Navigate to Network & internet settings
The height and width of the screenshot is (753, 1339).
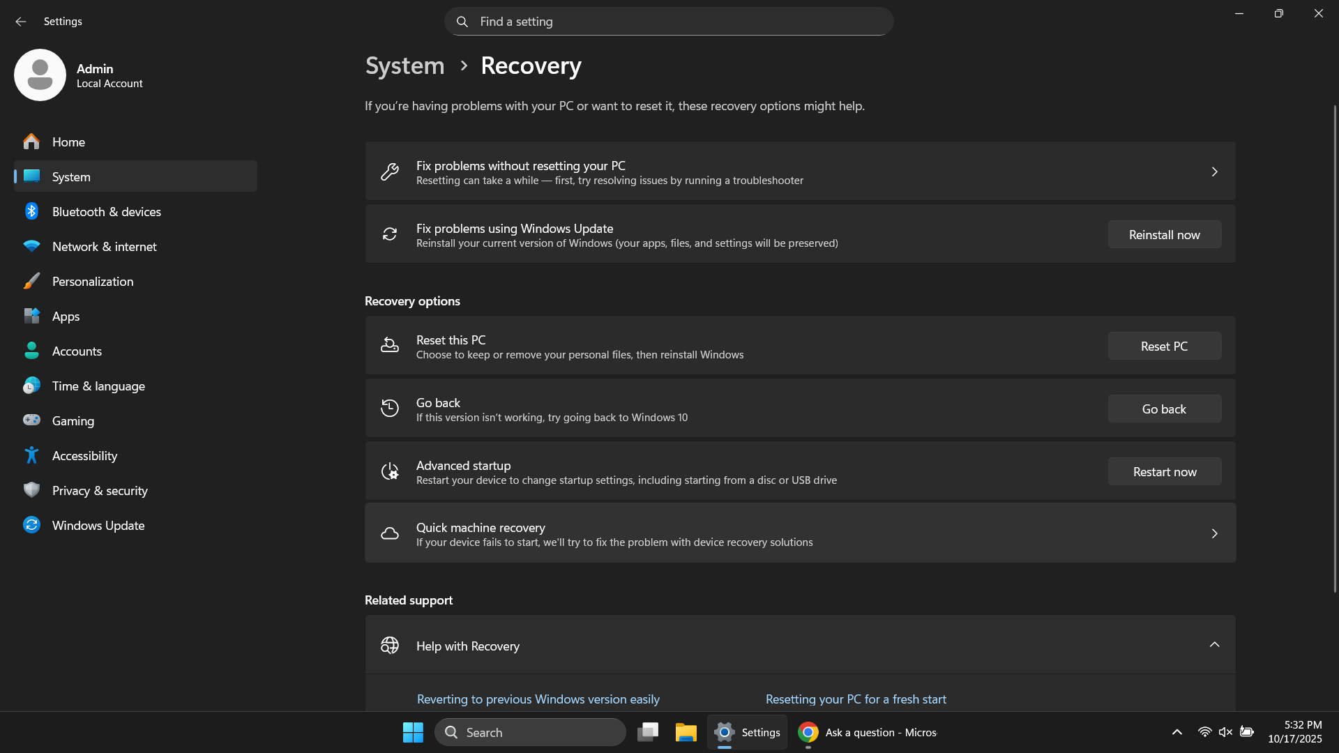tap(104, 246)
